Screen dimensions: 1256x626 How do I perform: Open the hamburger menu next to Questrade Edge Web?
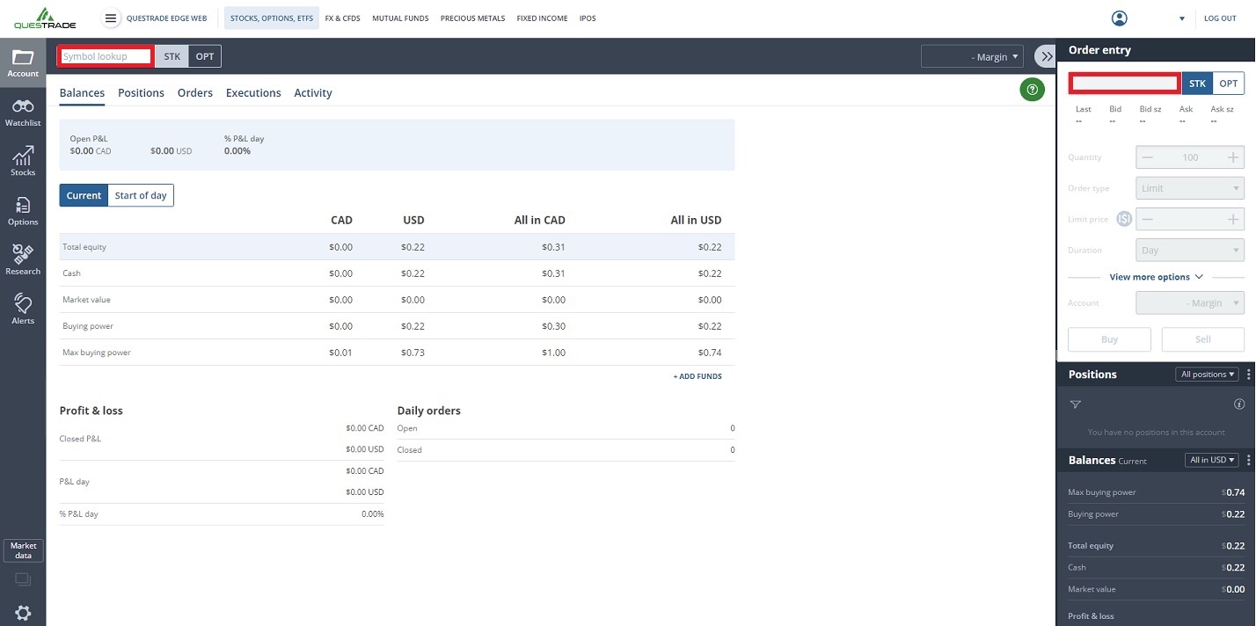110,18
